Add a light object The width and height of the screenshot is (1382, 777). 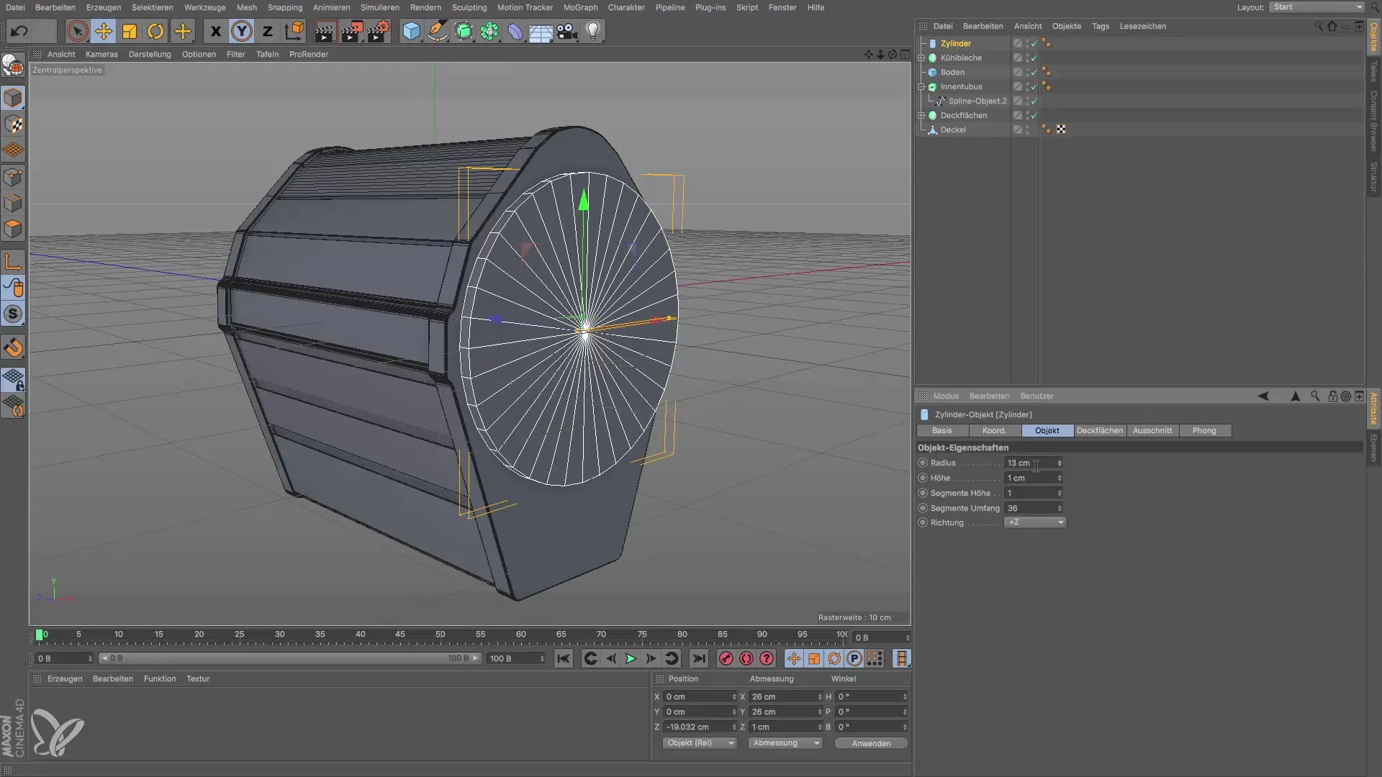pos(593,31)
